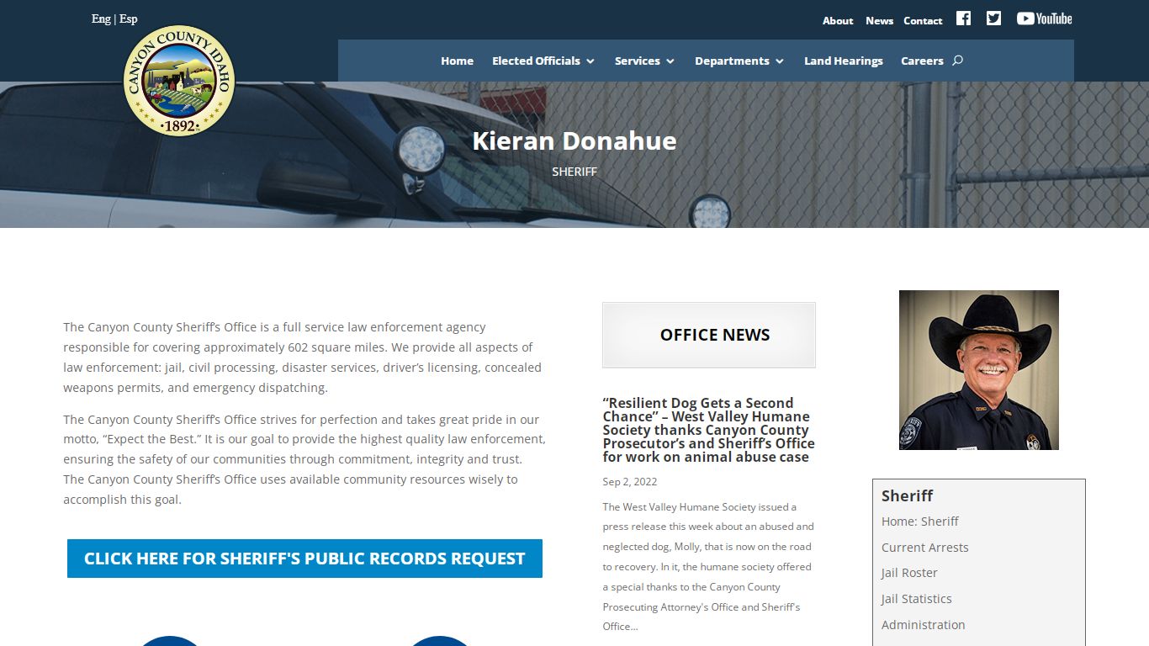Open Jail Roster in Sheriff sidebar
This screenshot has width=1149, height=646.
click(909, 573)
